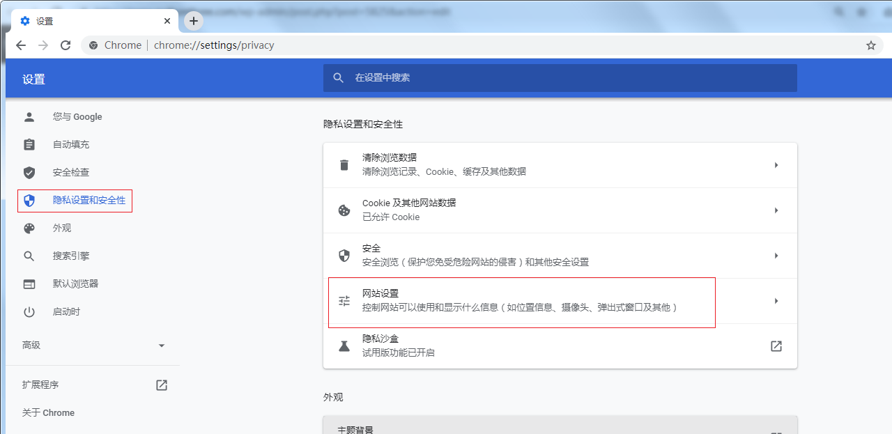Click the shield icon beside 安全
The width and height of the screenshot is (892, 434).
coord(344,255)
